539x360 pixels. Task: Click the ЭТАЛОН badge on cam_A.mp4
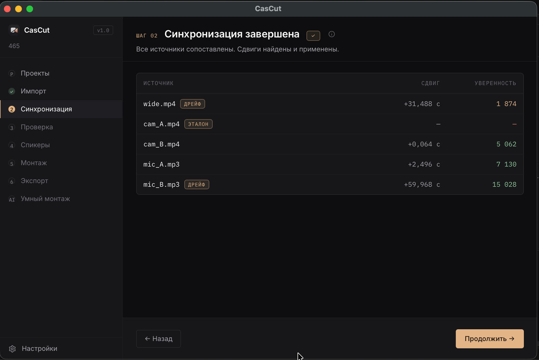[198, 124]
